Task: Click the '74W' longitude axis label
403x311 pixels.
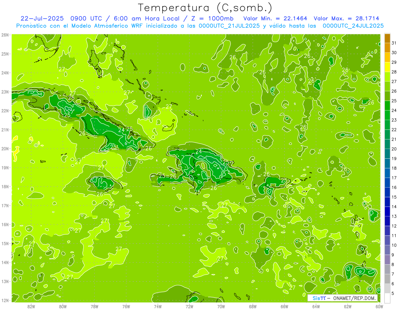Action: click(158, 306)
